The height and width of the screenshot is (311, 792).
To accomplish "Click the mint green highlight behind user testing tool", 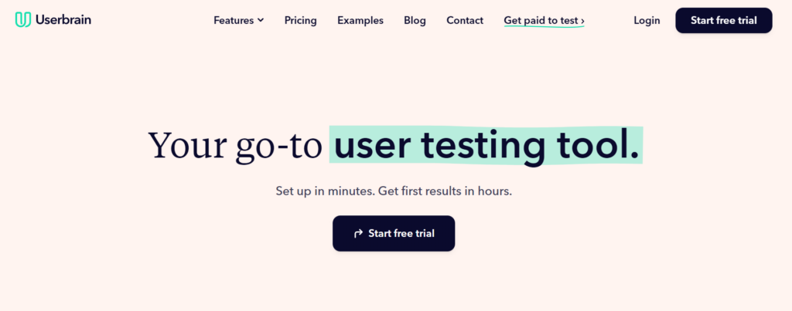I will (486, 145).
